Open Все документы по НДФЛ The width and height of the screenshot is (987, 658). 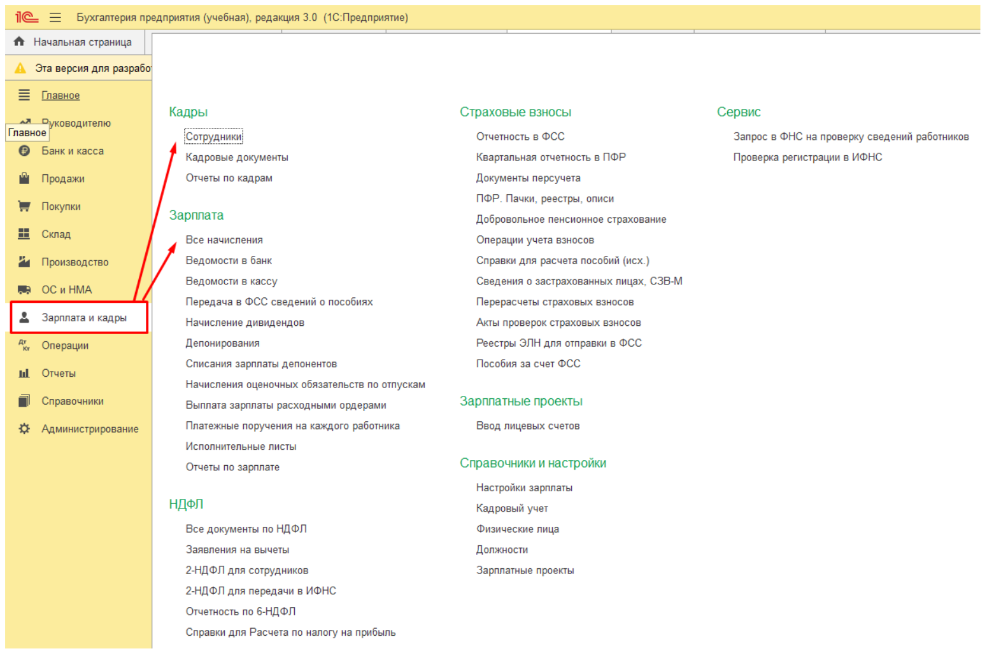click(x=246, y=529)
